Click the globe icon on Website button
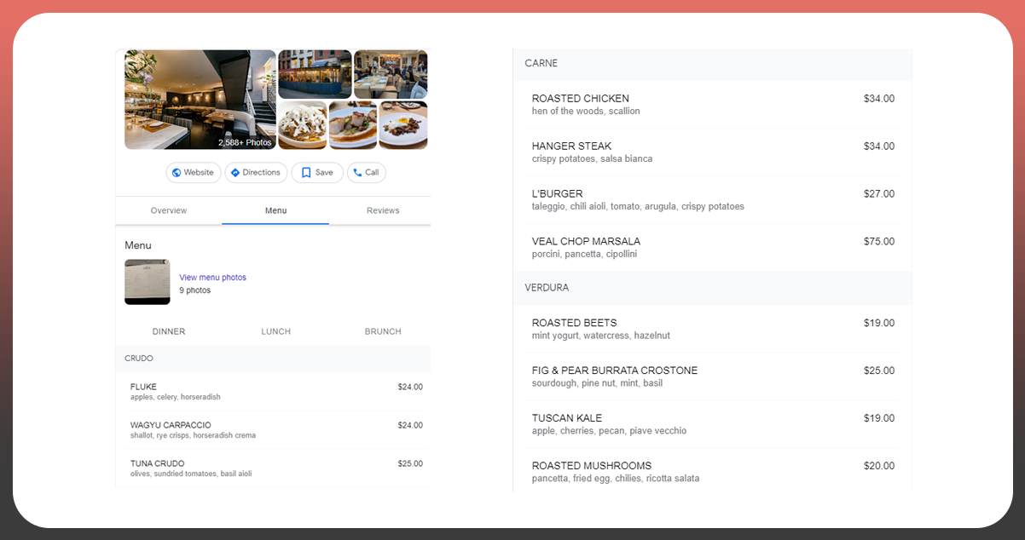 point(177,173)
